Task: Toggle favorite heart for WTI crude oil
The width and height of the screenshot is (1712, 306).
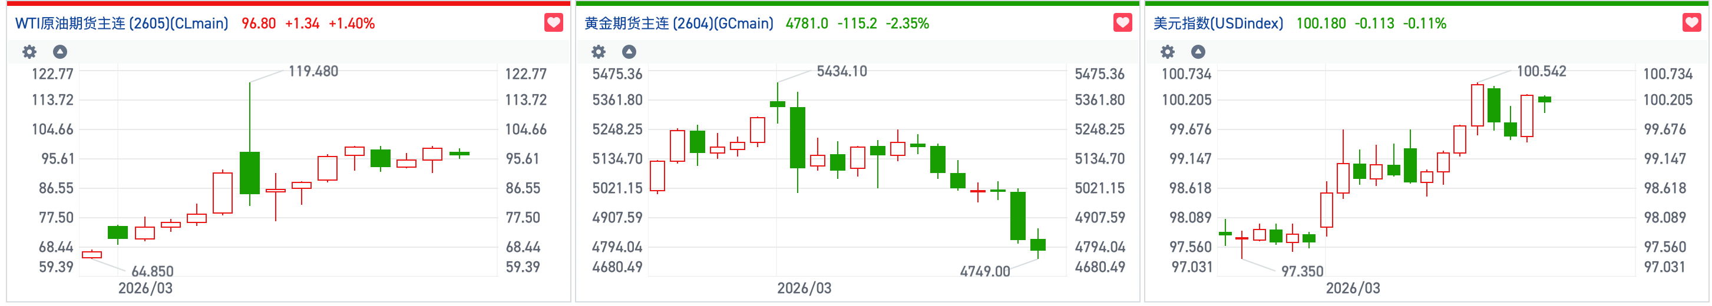Action: (x=553, y=23)
